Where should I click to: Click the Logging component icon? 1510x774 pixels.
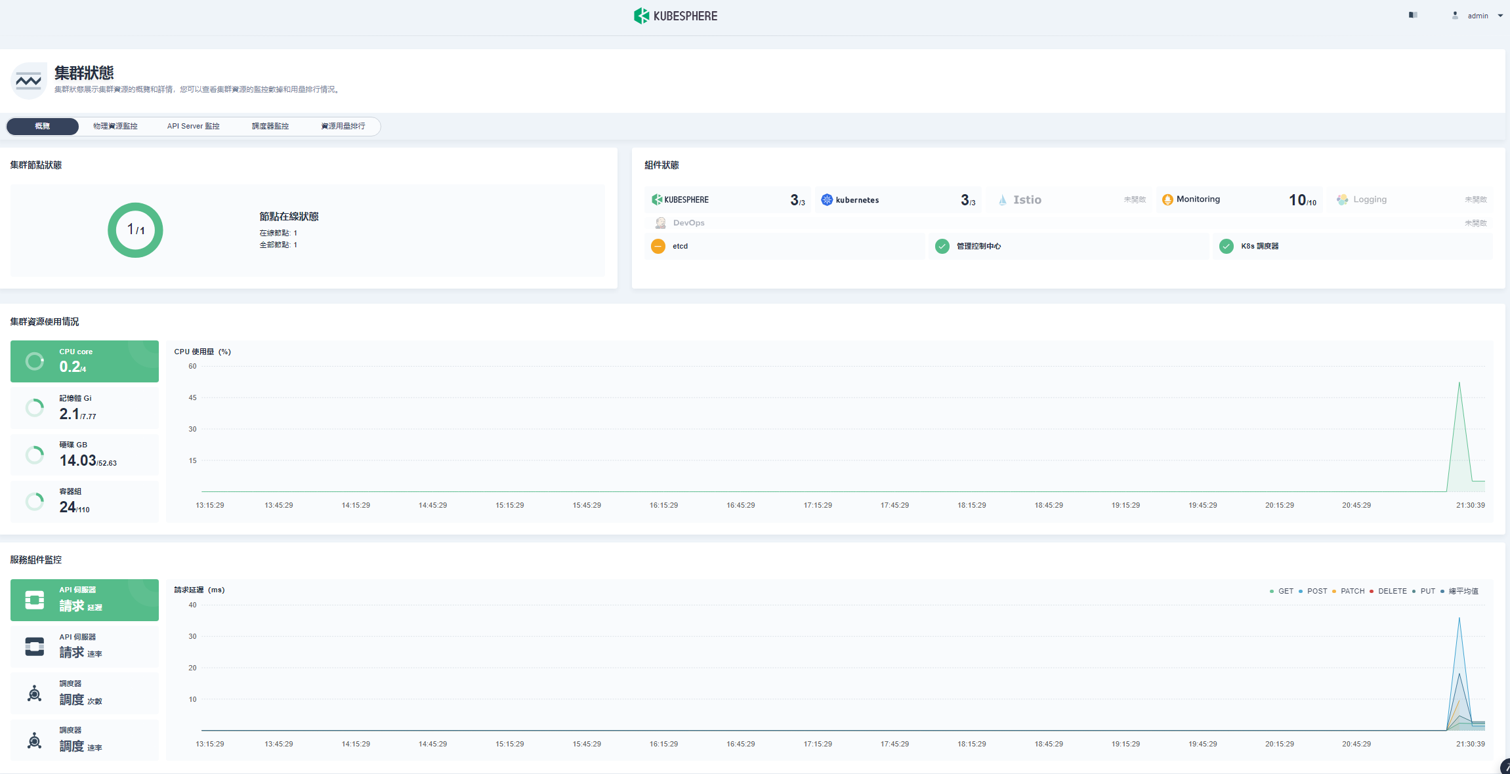click(1343, 199)
